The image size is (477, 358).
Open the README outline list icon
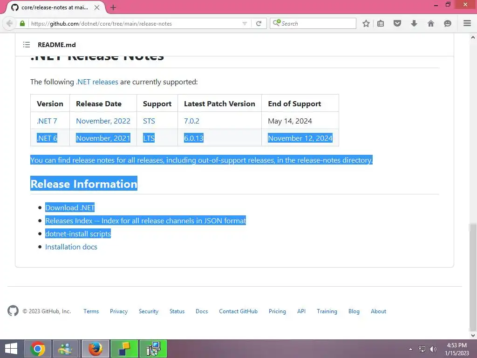27,45
